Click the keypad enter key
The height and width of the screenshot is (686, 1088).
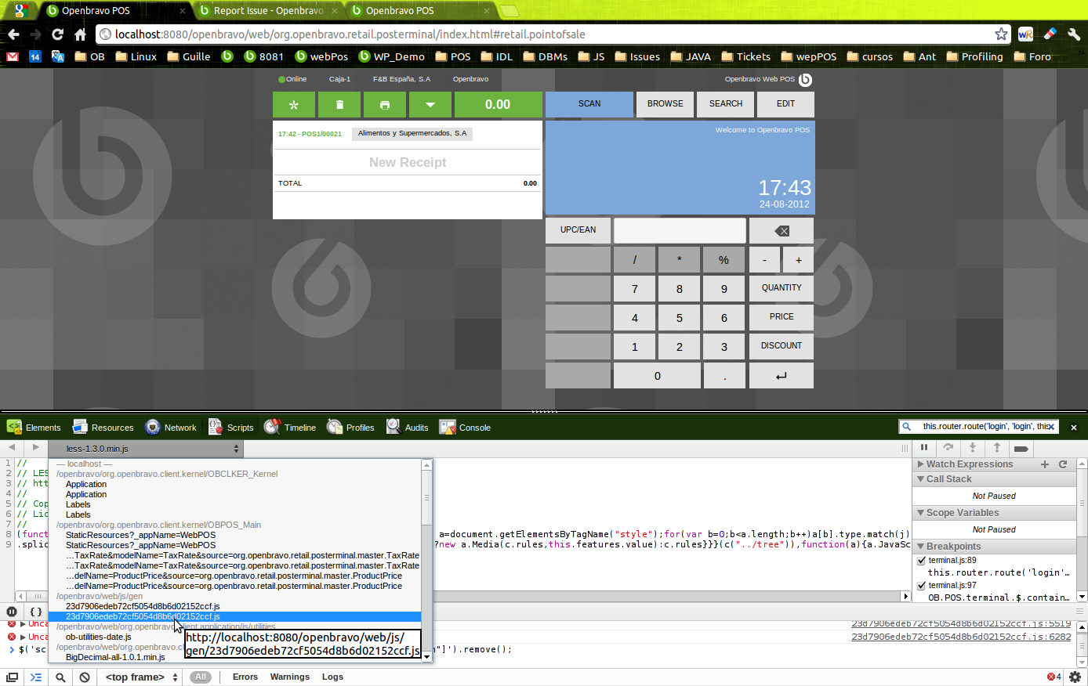(x=782, y=376)
